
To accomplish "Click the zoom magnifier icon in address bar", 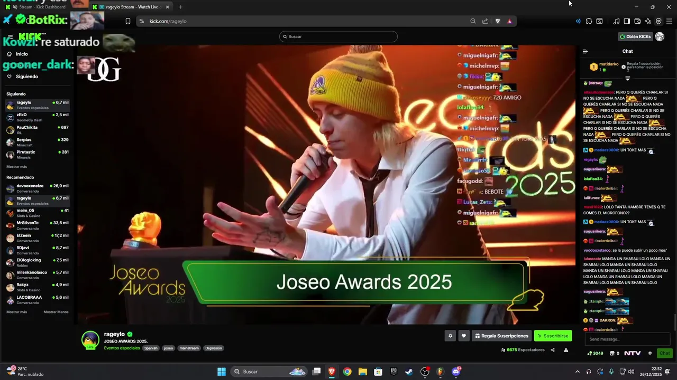I will pos(473,21).
